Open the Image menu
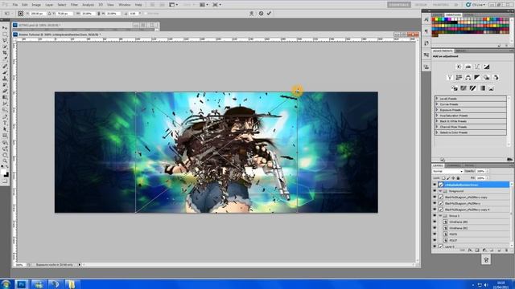Screen dimensions: 515x289 pyautogui.click(x=36, y=5)
